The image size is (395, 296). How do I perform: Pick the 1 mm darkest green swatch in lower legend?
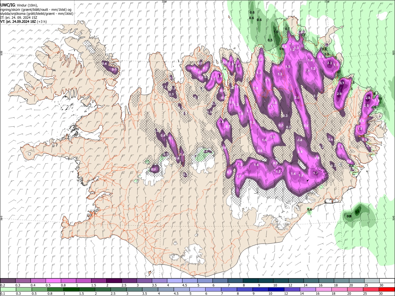point(71,289)
